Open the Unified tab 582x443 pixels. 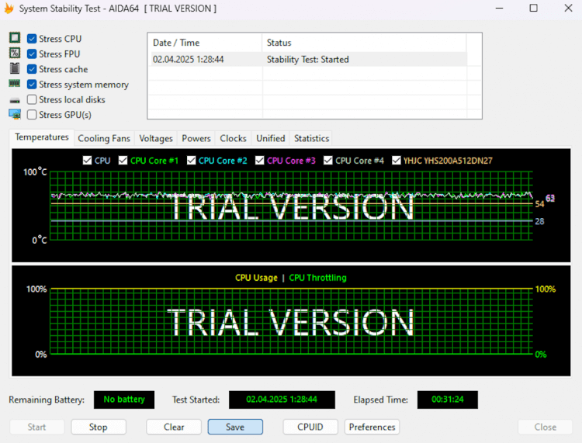tap(271, 138)
